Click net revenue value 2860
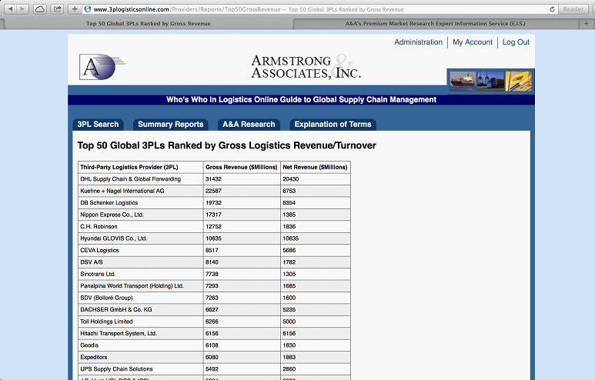This screenshot has width=595, height=380. [289, 369]
